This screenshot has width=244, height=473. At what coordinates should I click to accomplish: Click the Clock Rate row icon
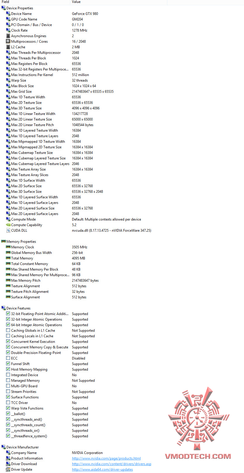click(8, 30)
